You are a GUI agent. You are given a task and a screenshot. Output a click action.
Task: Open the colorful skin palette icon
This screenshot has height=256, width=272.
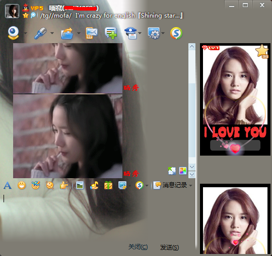(183, 171)
